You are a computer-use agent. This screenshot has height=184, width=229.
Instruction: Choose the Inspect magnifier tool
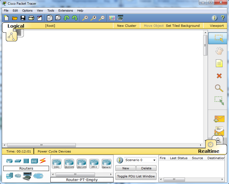point(219,88)
